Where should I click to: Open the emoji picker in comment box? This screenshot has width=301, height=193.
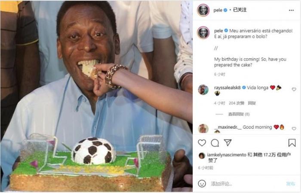click(202, 184)
